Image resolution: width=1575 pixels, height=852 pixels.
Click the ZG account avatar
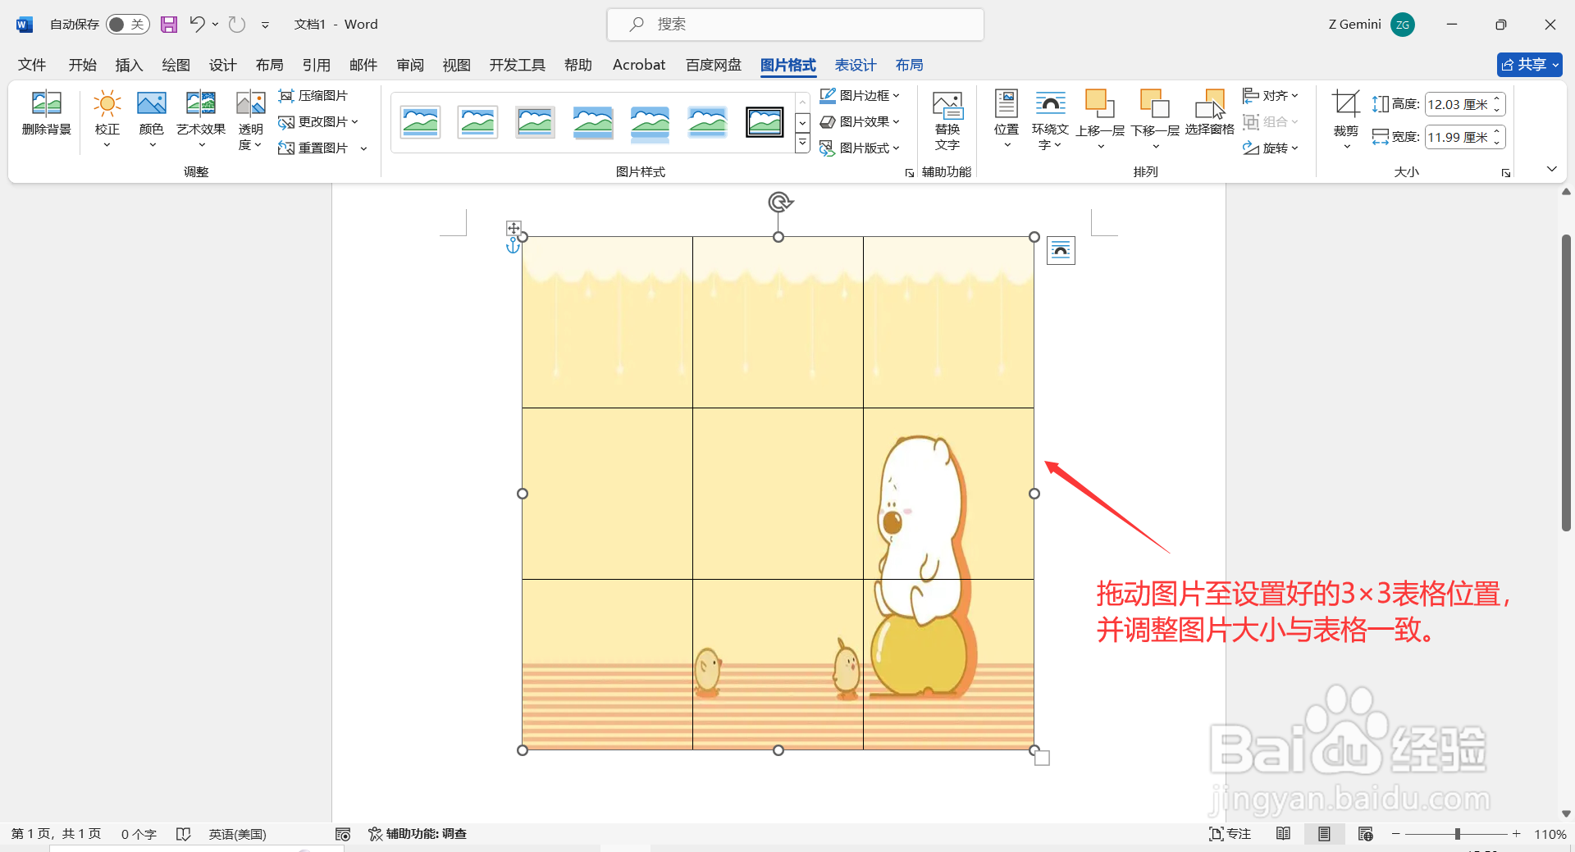(1403, 25)
